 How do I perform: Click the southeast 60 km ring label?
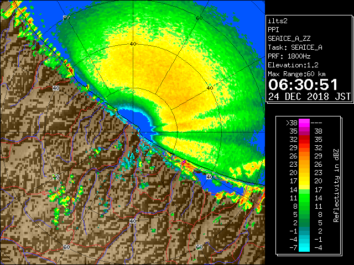199,247
